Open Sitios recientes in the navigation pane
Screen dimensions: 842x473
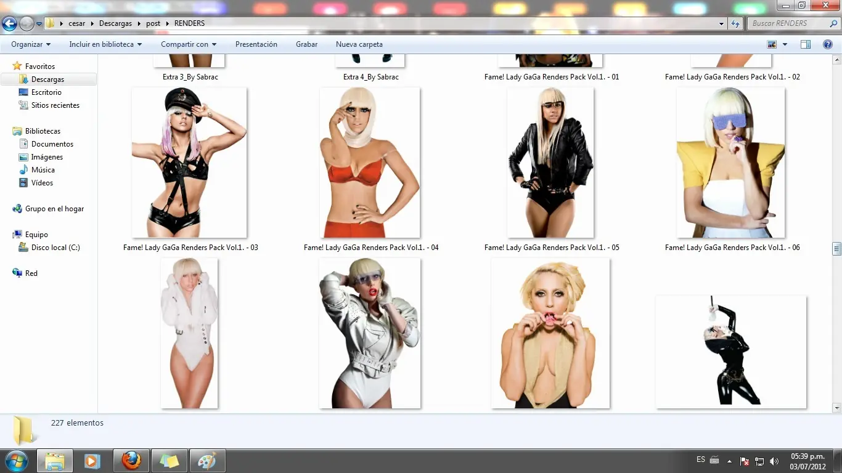pos(55,105)
